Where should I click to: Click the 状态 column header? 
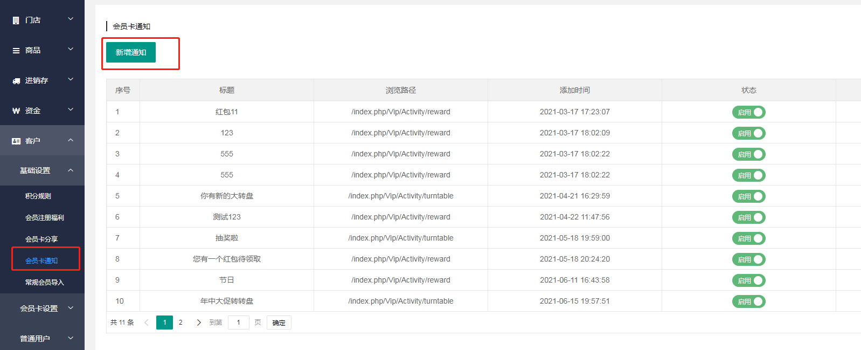(749, 90)
